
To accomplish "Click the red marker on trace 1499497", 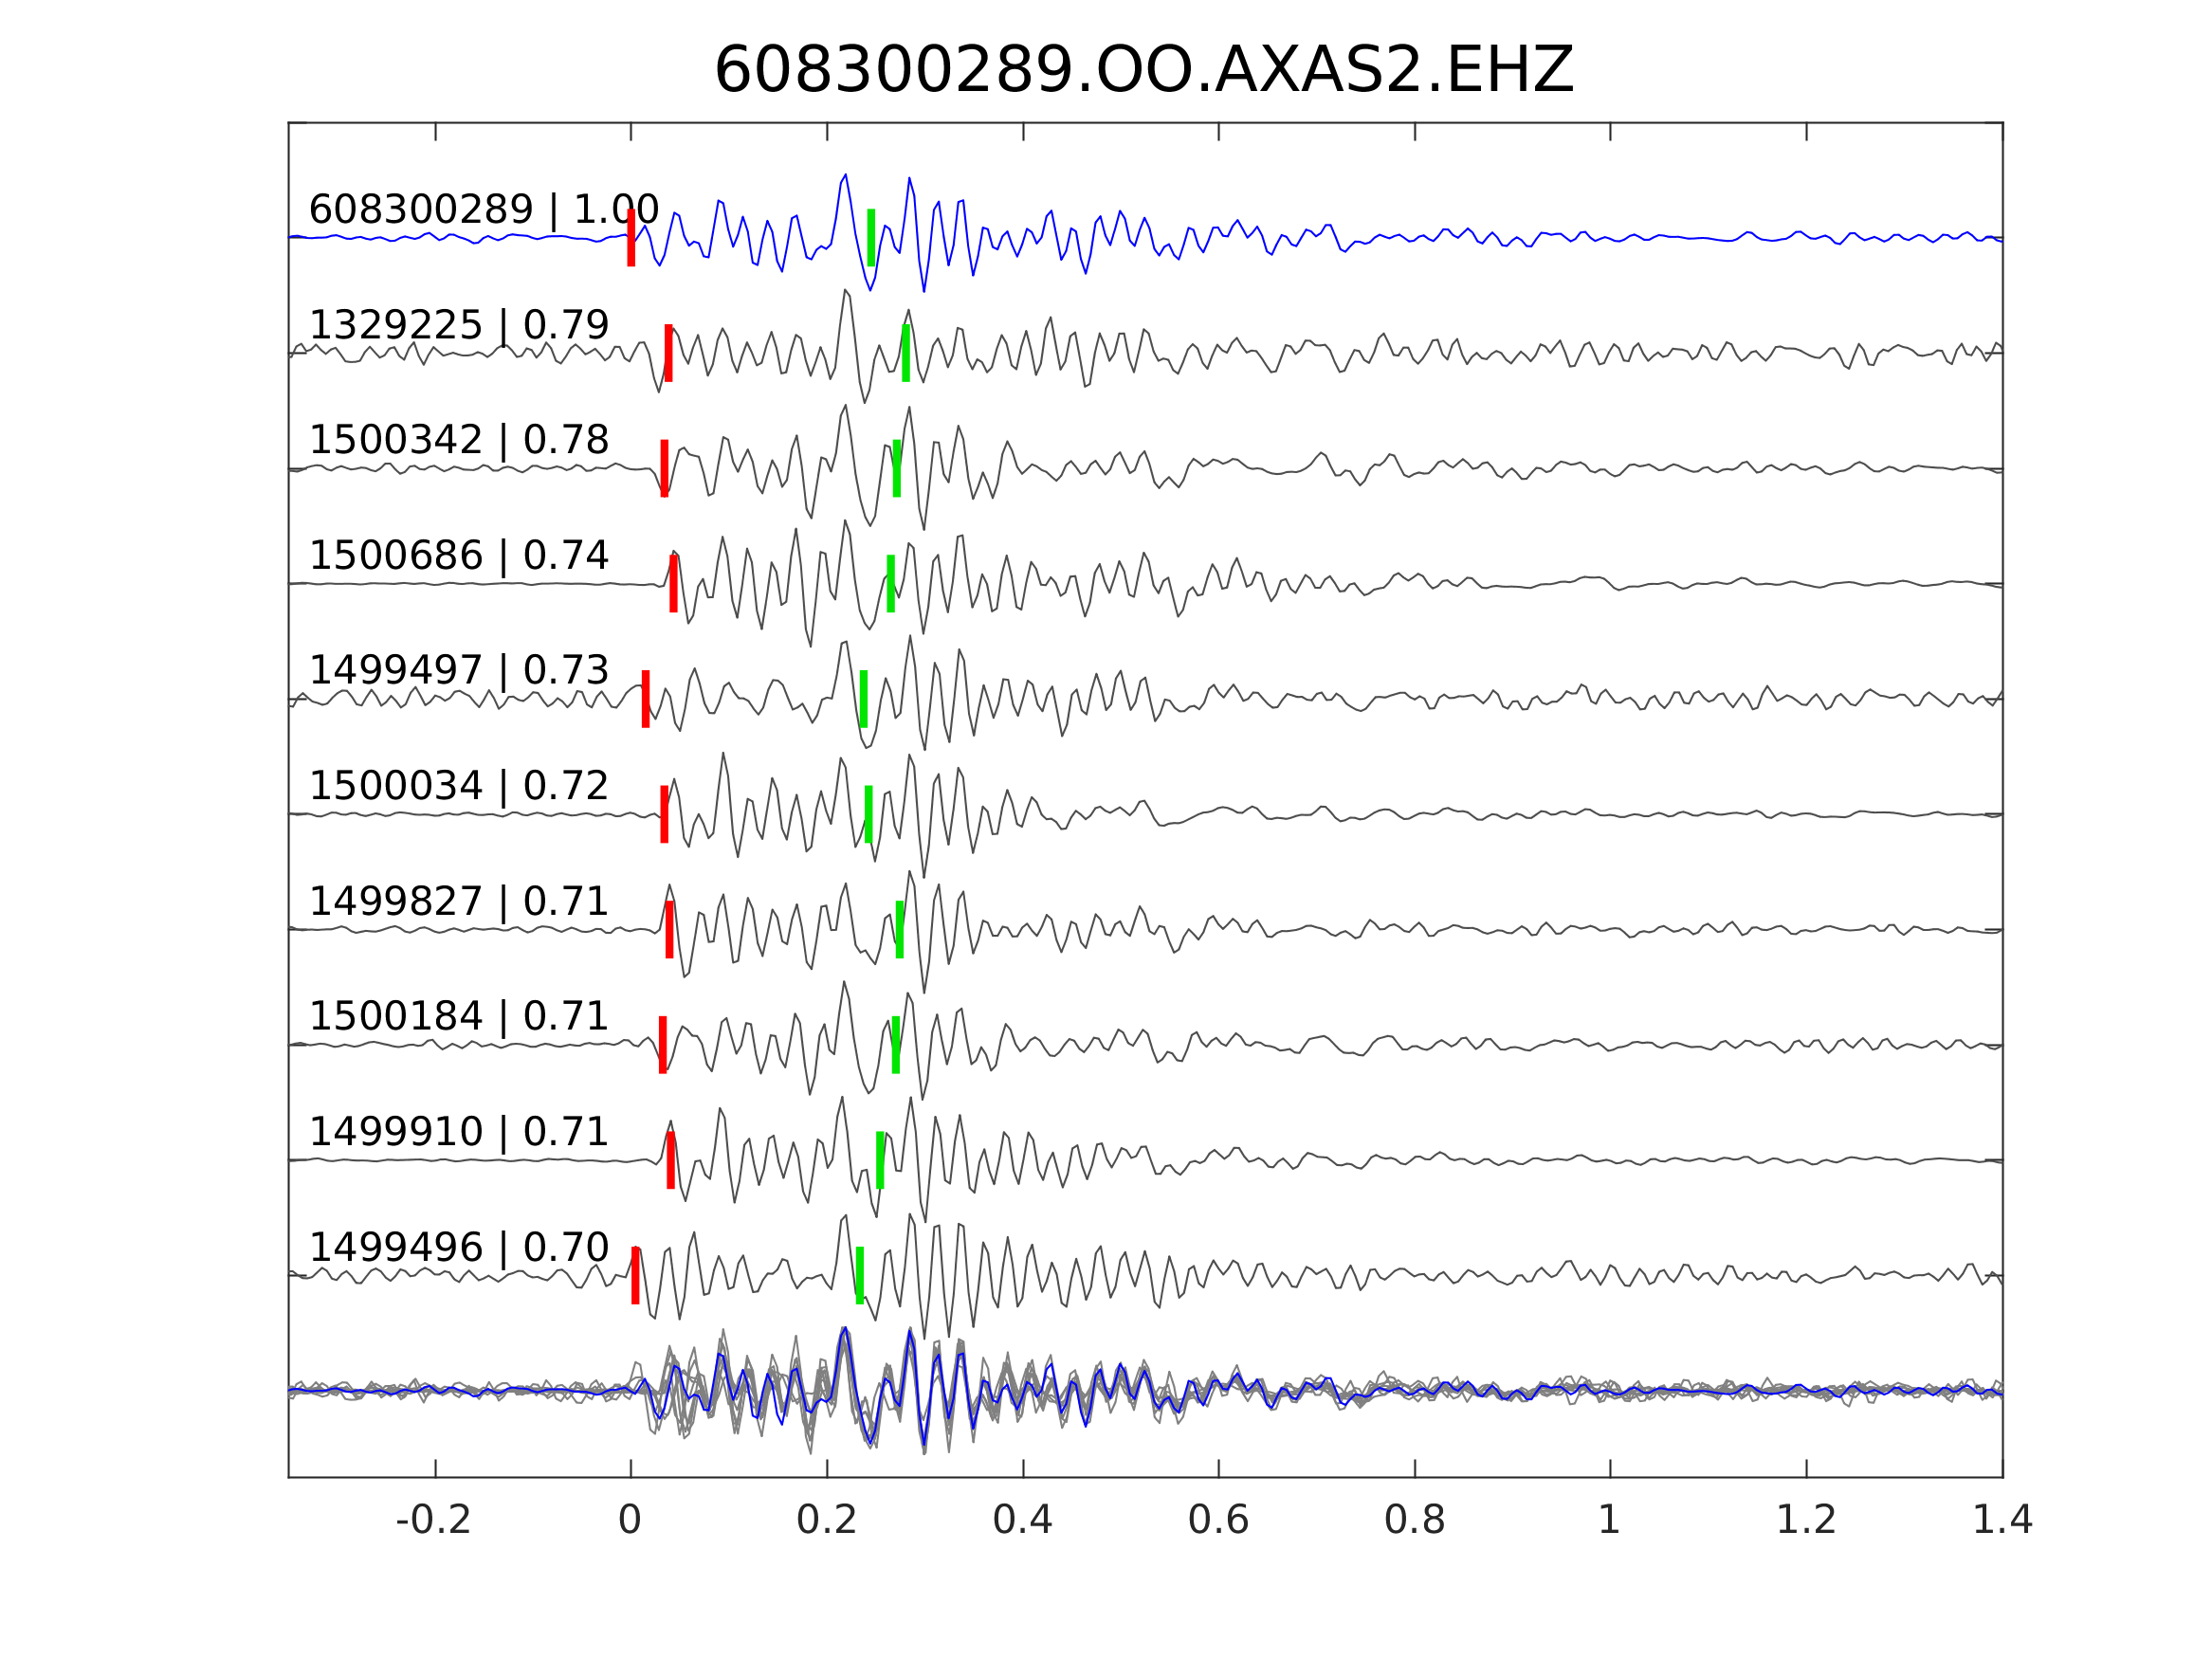I will tap(645, 699).
